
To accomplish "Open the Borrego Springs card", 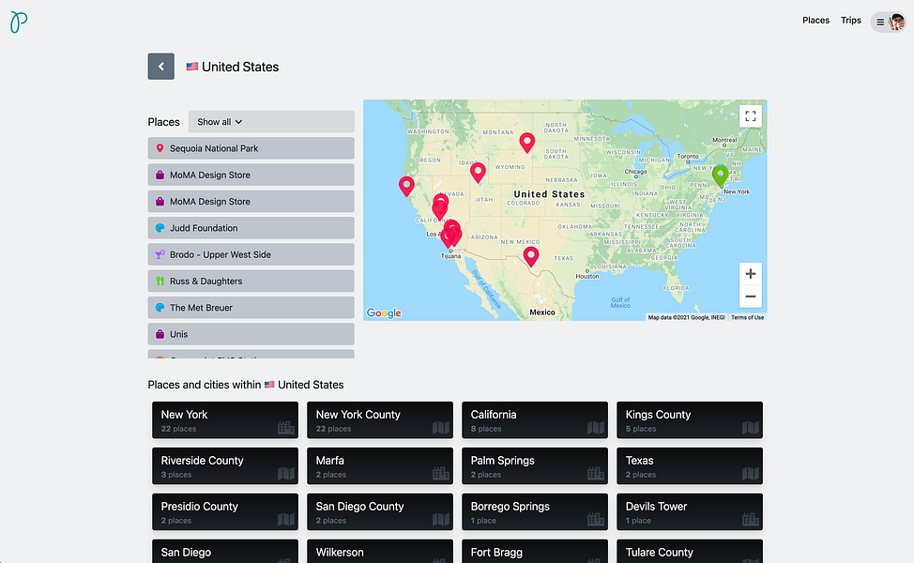I will pos(535,511).
